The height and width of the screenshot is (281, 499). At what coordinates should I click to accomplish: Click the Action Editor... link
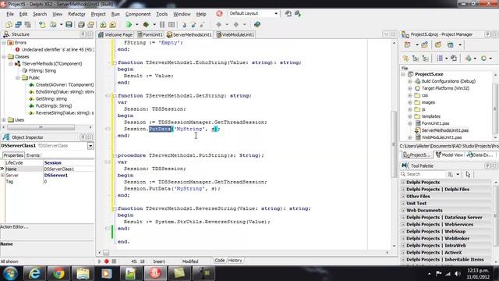[14, 227]
